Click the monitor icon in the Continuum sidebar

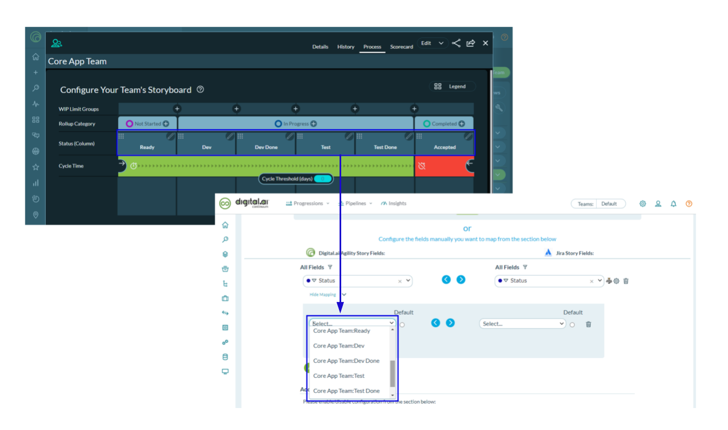[225, 371]
